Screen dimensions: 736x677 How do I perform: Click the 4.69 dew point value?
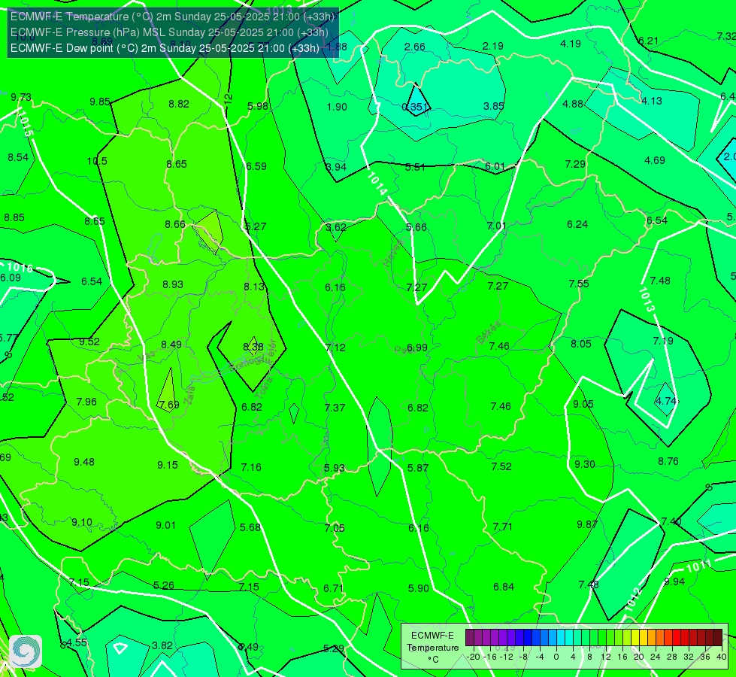click(x=654, y=160)
